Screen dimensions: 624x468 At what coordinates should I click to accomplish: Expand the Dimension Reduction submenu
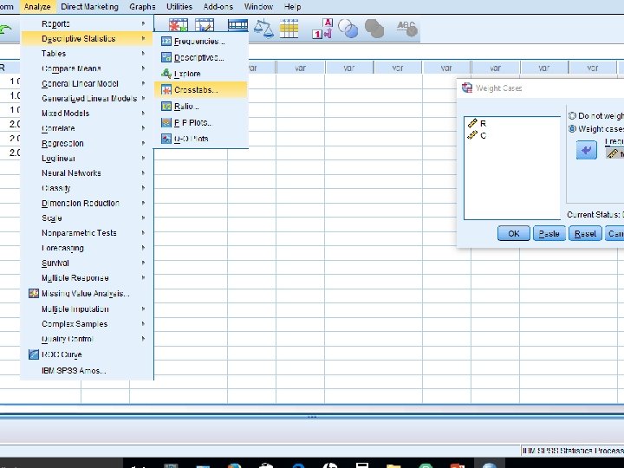pyautogui.click(x=87, y=203)
